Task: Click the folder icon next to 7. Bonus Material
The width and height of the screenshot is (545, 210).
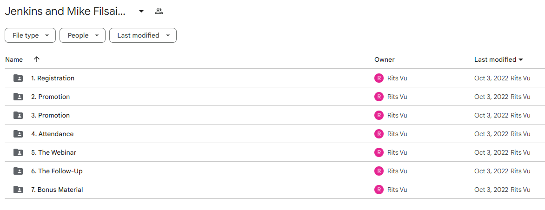Action: (x=18, y=190)
